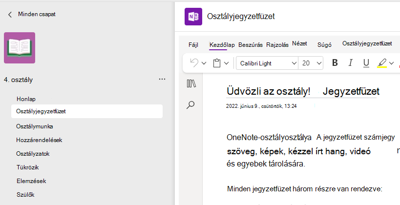Open the Fájl ribbon tab
400x205 pixels.
193,45
